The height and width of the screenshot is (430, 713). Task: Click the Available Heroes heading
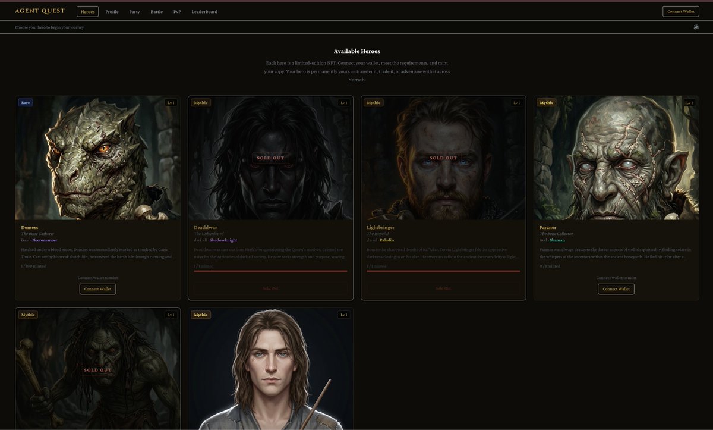357,51
